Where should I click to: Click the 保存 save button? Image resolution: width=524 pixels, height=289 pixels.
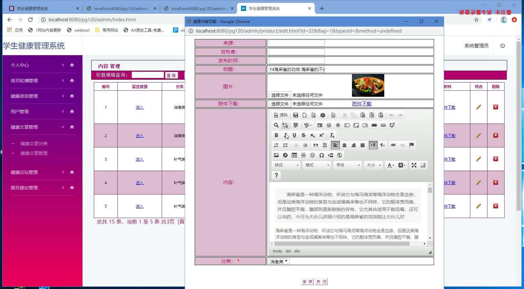307,282
